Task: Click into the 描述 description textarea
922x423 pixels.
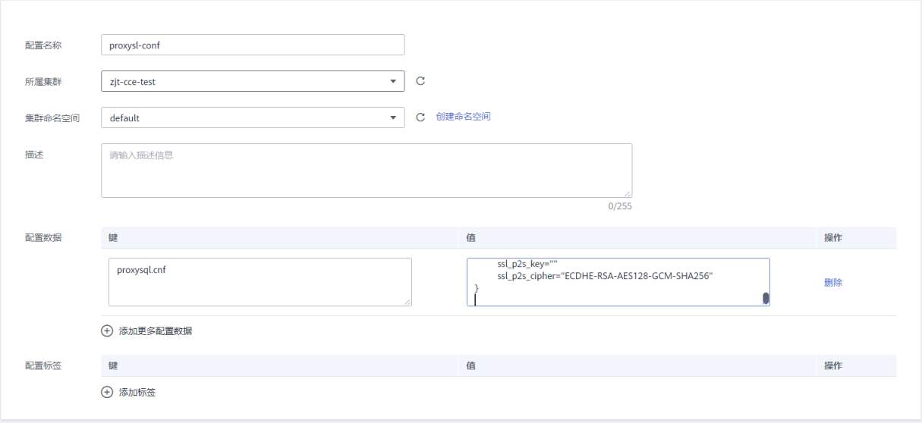Action: click(x=366, y=170)
